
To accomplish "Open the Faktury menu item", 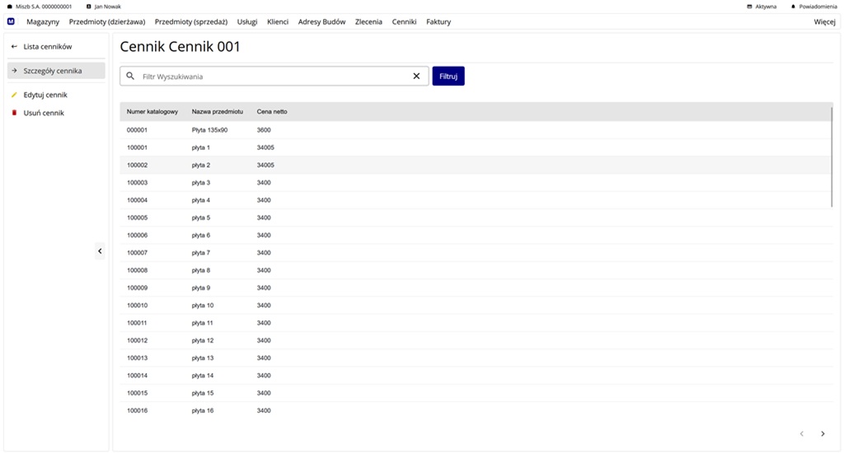I will tap(438, 22).
